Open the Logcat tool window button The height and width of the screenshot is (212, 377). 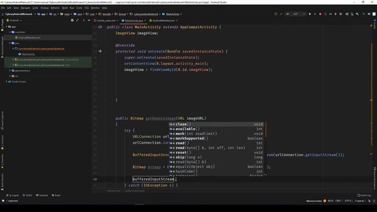click(x=12, y=196)
